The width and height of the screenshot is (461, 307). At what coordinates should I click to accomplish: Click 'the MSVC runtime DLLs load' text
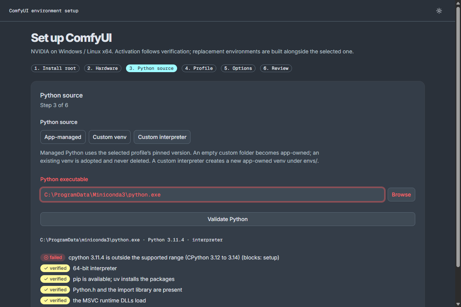click(109, 300)
